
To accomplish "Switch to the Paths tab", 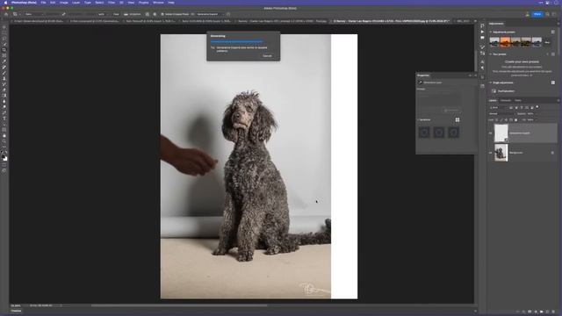I will pyautogui.click(x=518, y=100).
